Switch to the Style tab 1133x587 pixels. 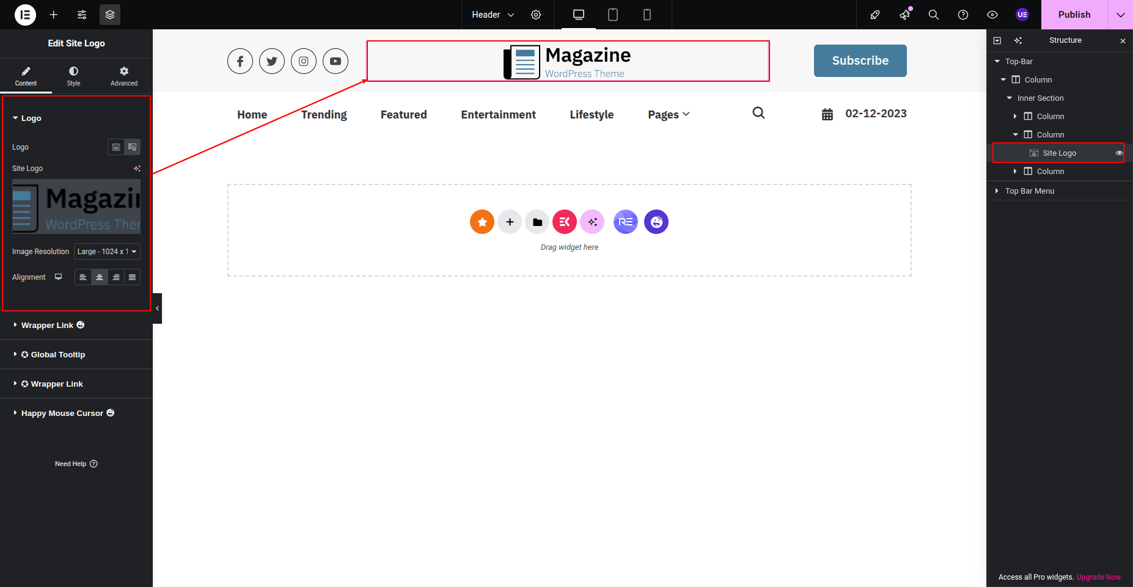click(73, 76)
